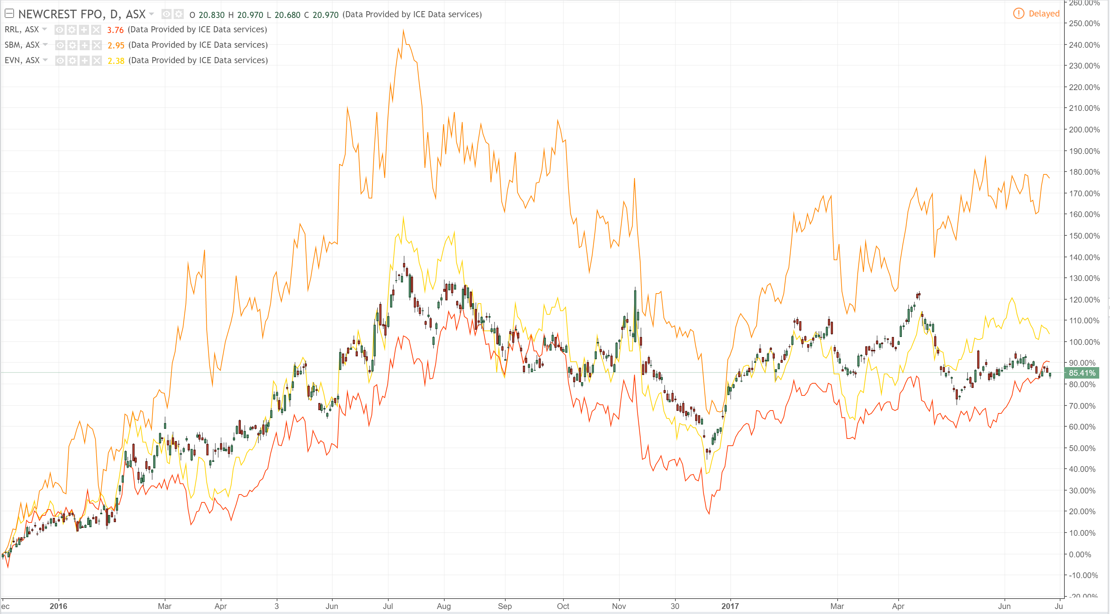Open RRL series settings gear
Image resolution: width=1110 pixels, height=614 pixels.
[x=72, y=30]
